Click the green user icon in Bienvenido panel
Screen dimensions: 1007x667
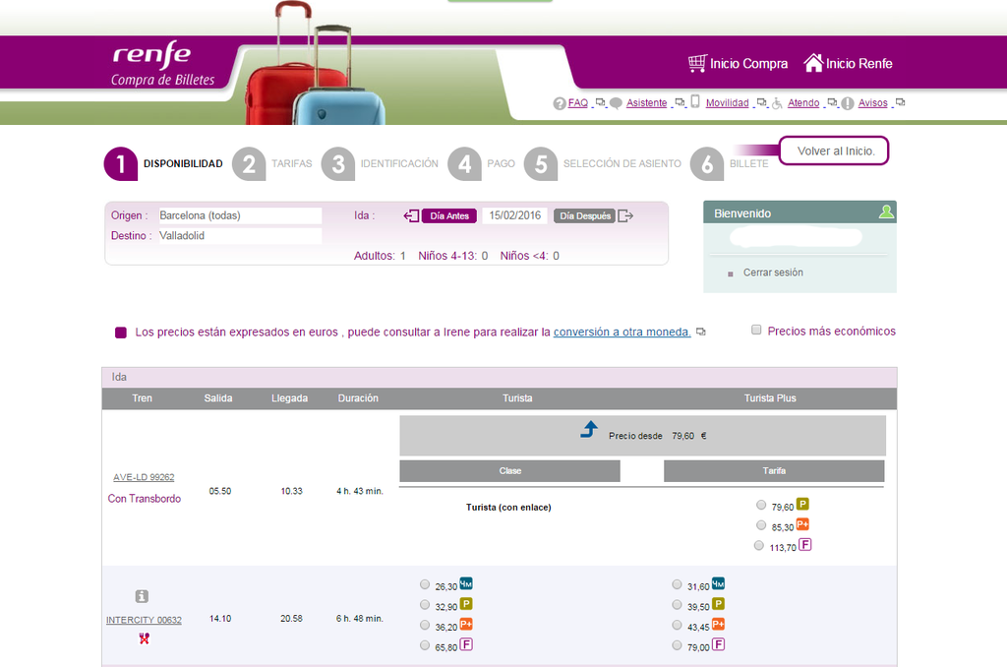click(886, 212)
